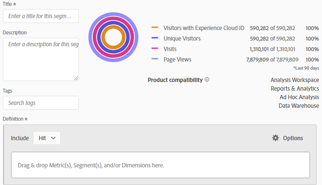Expand the Hit dropdown chevron arrow
The height and width of the screenshot is (185, 322).
click(x=54, y=138)
